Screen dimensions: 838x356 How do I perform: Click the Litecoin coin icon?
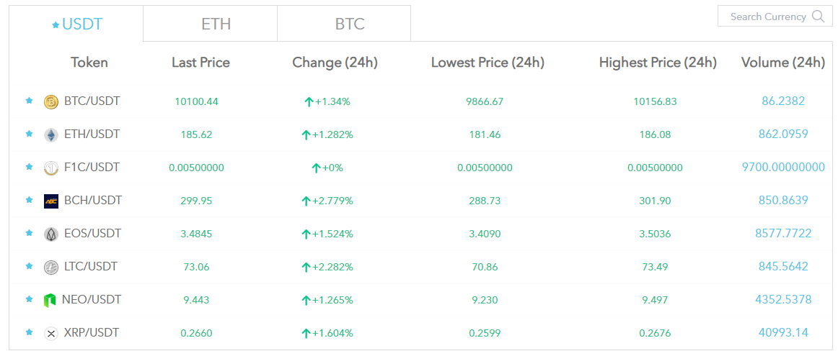(x=50, y=268)
